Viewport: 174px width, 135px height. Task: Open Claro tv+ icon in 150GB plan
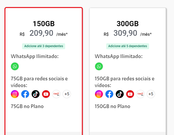56,94
